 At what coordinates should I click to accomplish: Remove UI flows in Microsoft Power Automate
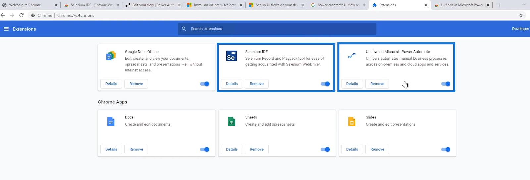point(377,84)
